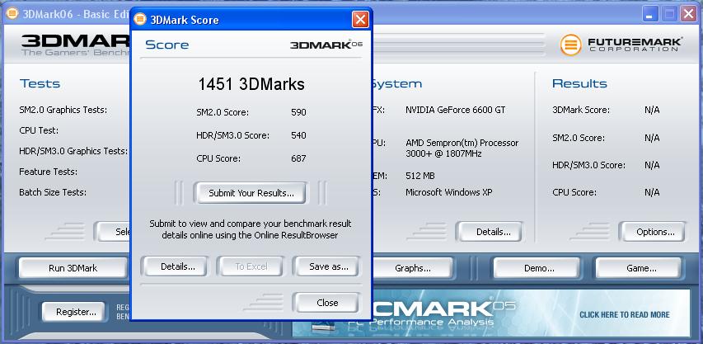The height and width of the screenshot is (344, 703).
Task: Click the Tests heading
Action: click(x=40, y=83)
